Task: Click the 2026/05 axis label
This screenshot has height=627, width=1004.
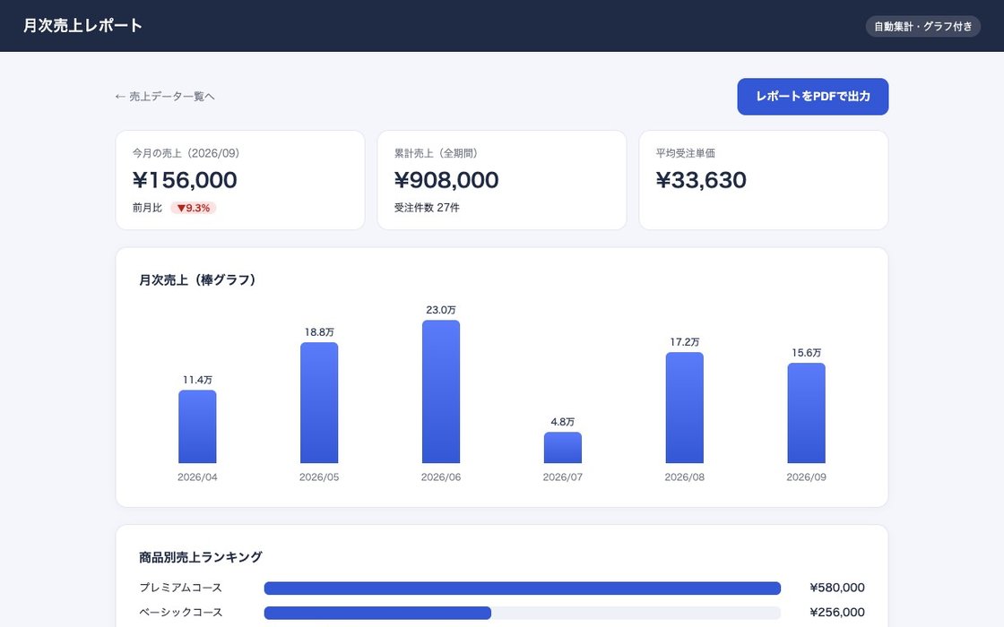Action: [x=319, y=477]
